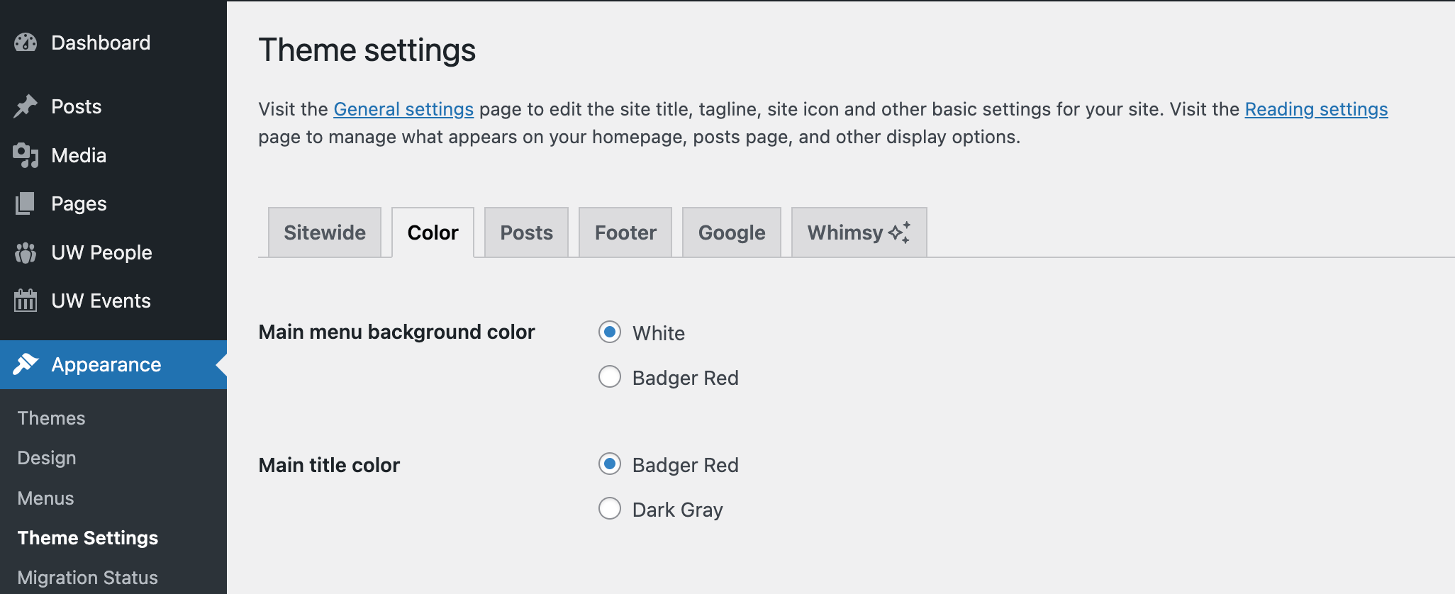This screenshot has height=594, width=1455.
Task: Switch to the Google tab
Action: click(731, 232)
